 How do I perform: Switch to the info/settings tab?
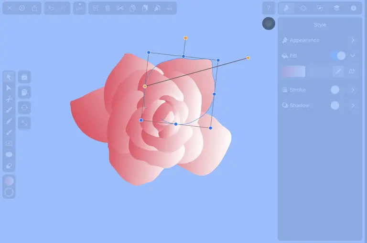coord(354,8)
